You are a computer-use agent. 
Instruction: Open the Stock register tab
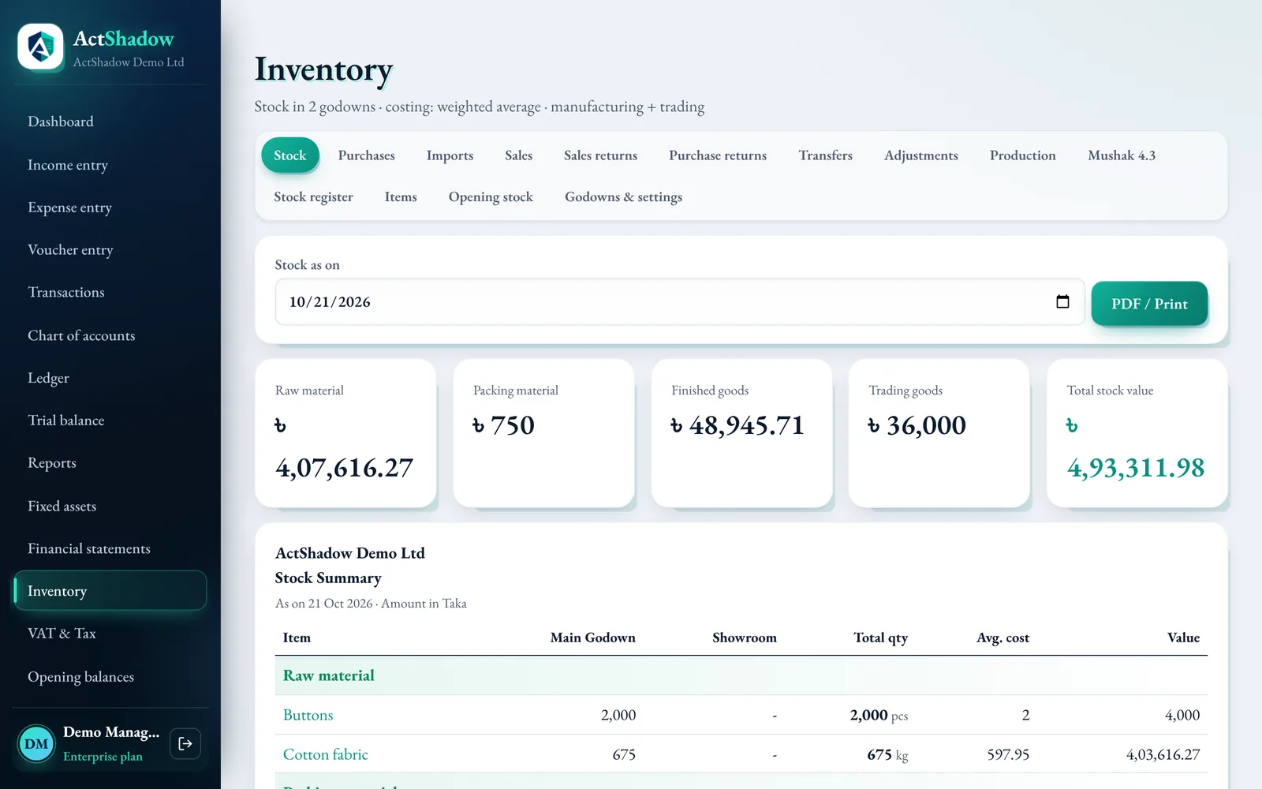tap(313, 197)
